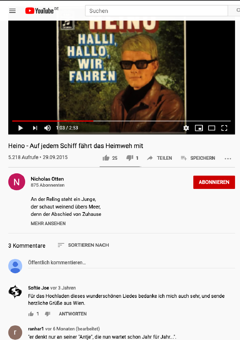Image resolution: width=240 pixels, height=340 pixels.
Task: Subscribe with the Abonnieren button
Action: tap(214, 182)
